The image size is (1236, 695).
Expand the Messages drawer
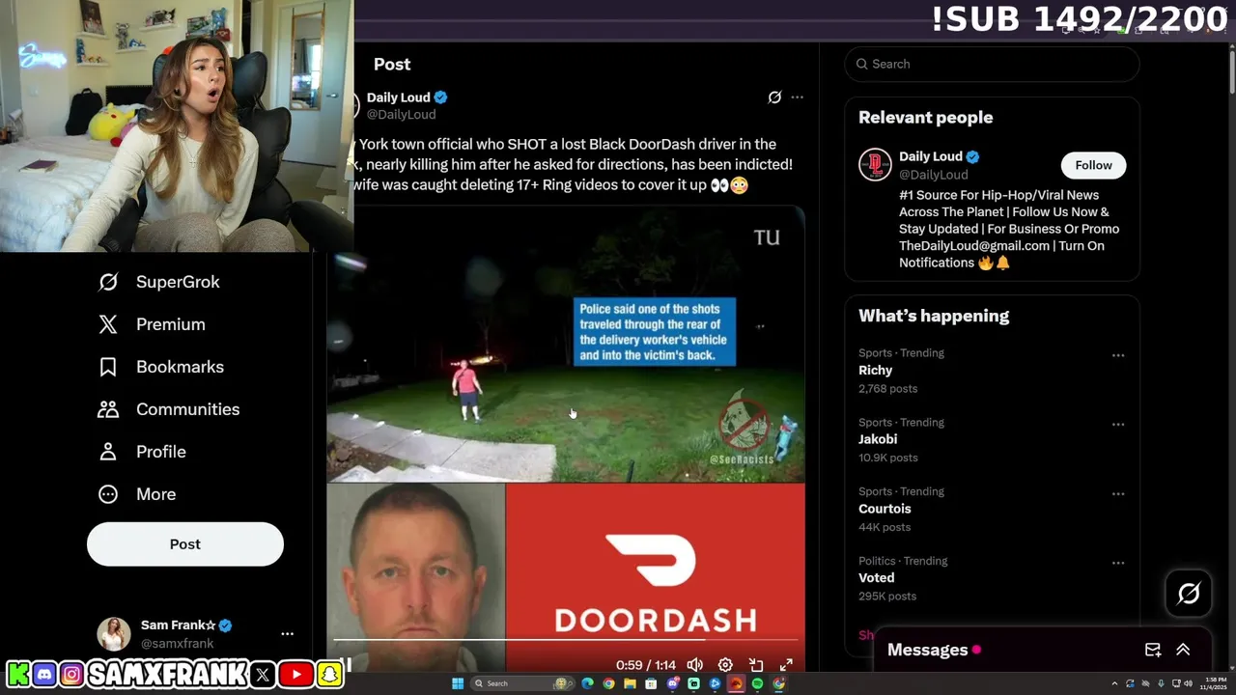click(1183, 650)
